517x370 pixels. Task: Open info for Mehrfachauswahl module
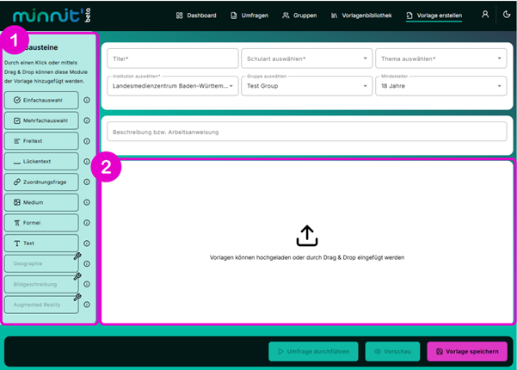pyautogui.click(x=87, y=120)
